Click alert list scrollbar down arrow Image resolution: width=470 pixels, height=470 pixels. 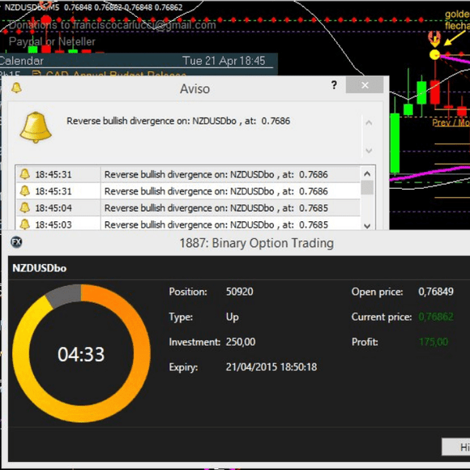tap(367, 226)
